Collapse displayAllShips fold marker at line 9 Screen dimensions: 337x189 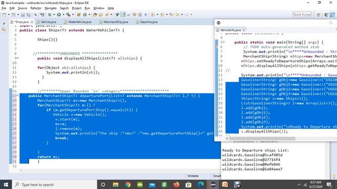point(18,58)
